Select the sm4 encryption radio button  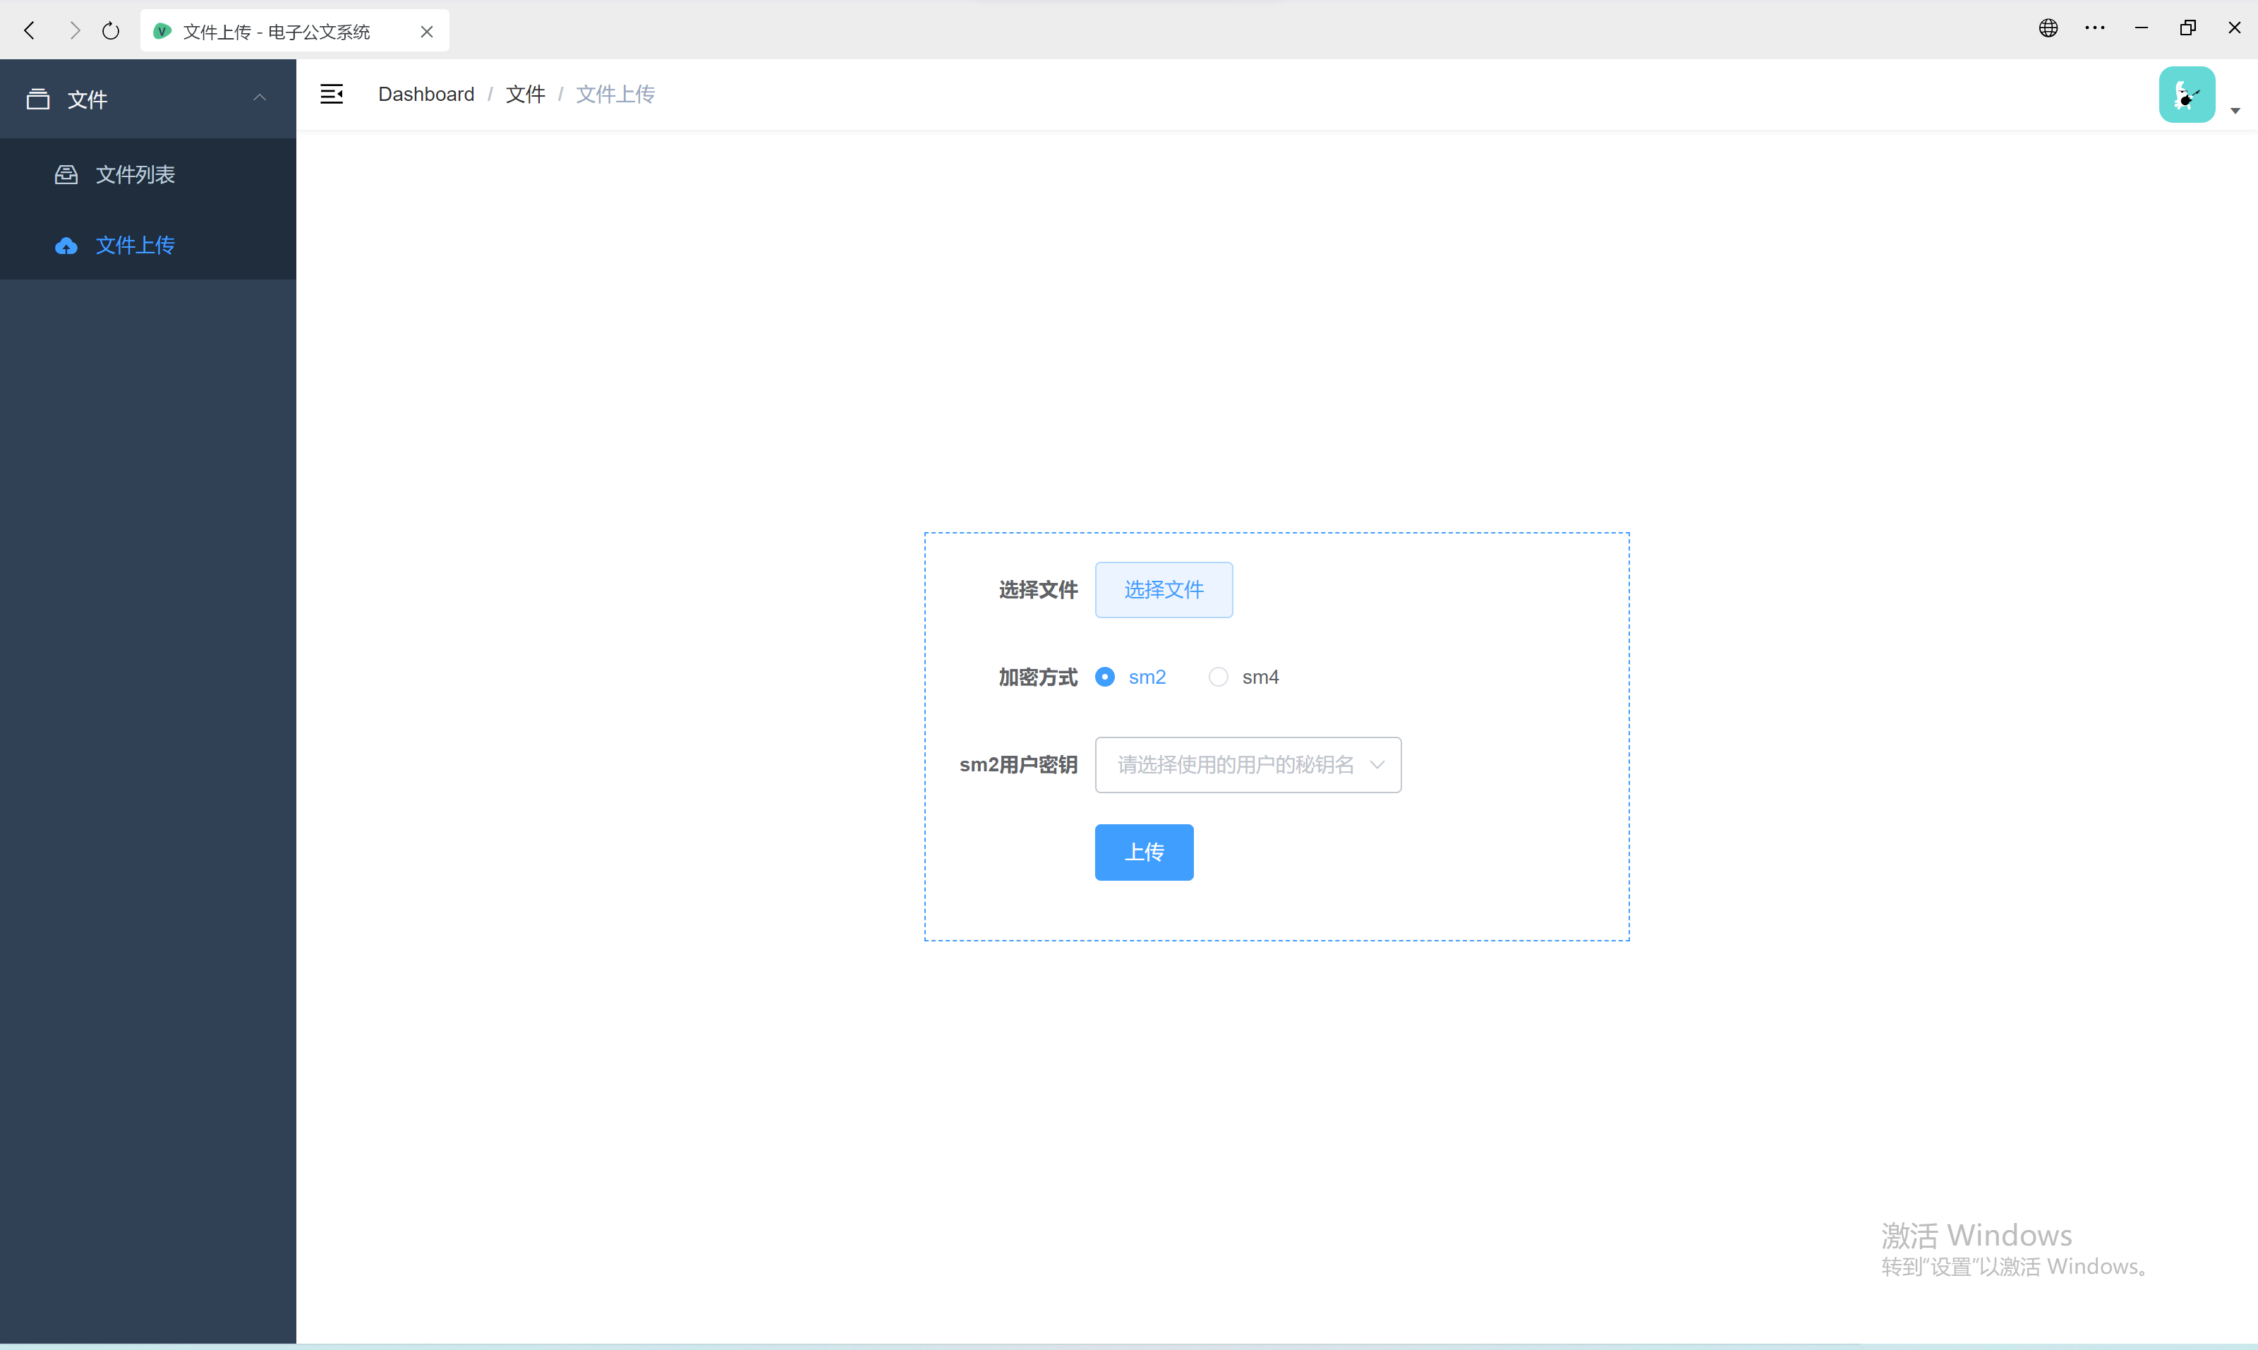(1219, 677)
